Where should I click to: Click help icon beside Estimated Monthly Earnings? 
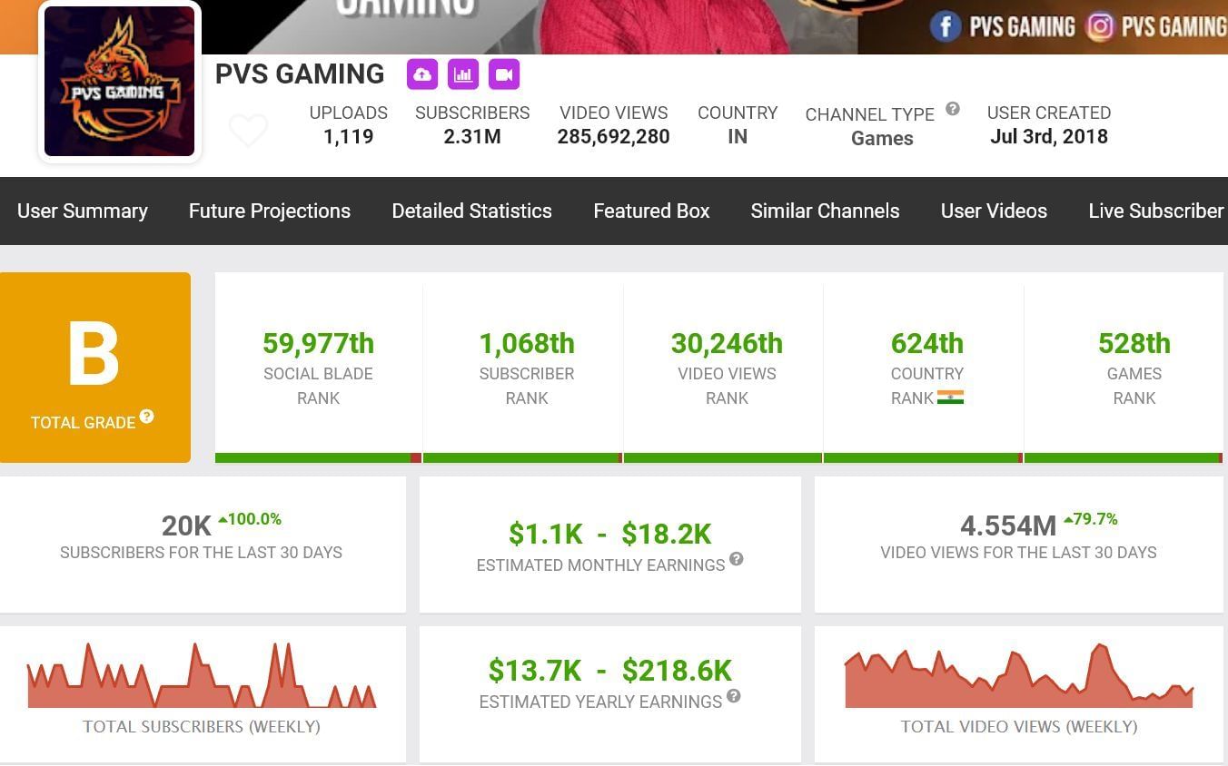click(x=737, y=559)
